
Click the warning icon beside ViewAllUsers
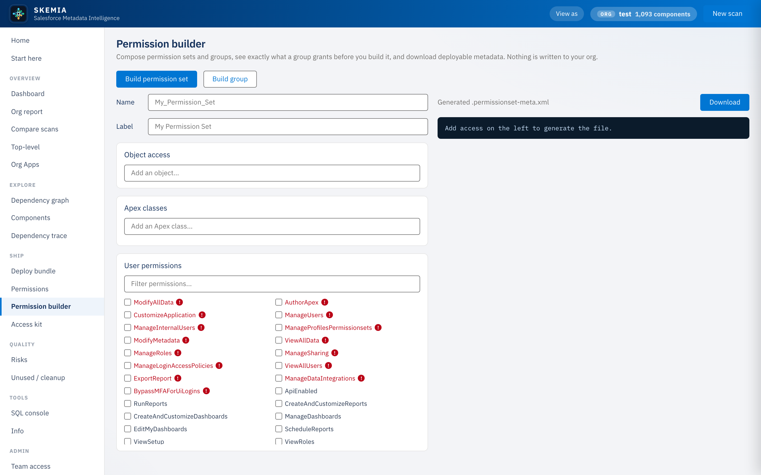pyautogui.click(x=328, y=366)
